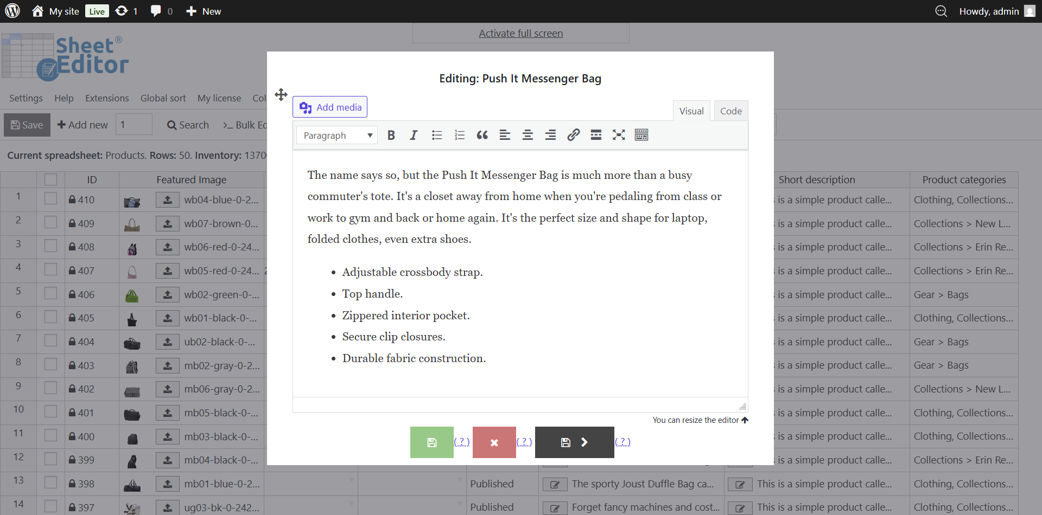Select checkbox for product row 410

(x=50, y=198)
